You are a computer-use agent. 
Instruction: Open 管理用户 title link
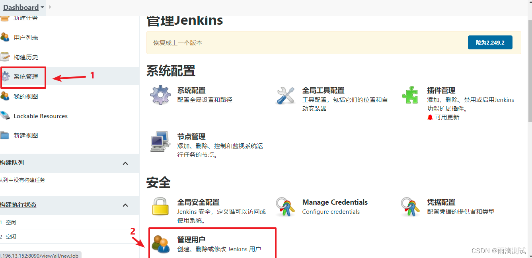[191, 240]
